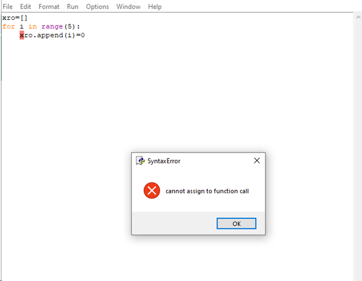Open the Help menu
362x281 pixels.
(155, 6)
